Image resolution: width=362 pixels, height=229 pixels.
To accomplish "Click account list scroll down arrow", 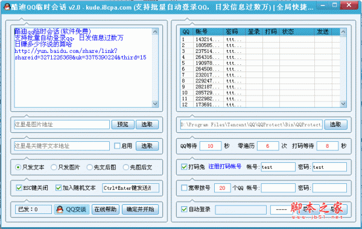I will [343, 104].
